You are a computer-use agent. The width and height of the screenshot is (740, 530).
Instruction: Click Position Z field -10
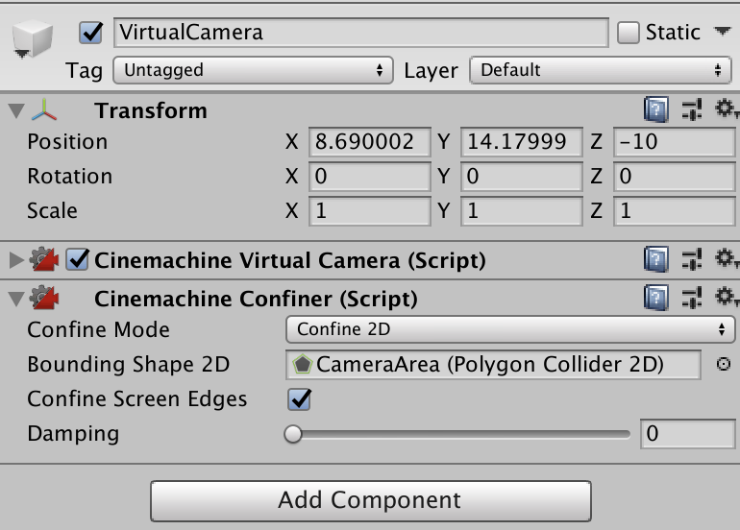tap(675, 141)
